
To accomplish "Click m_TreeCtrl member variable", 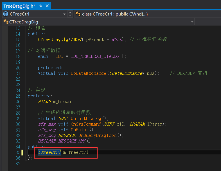I will [x=76, y=152].
